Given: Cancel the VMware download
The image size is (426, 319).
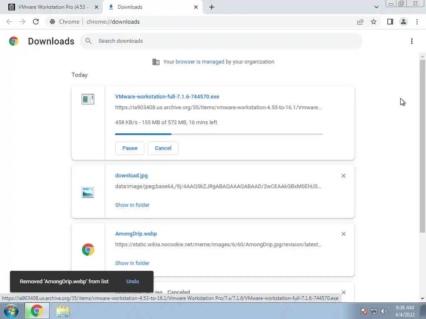Looking at the screenshot, I should tap(163, 148).
